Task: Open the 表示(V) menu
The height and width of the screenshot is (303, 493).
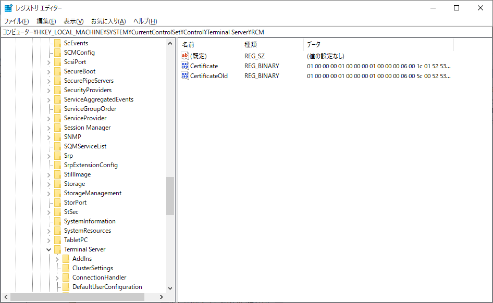Action: (x=73, y=21)
